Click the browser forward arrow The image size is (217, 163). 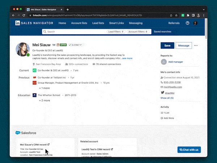point(18,15)
